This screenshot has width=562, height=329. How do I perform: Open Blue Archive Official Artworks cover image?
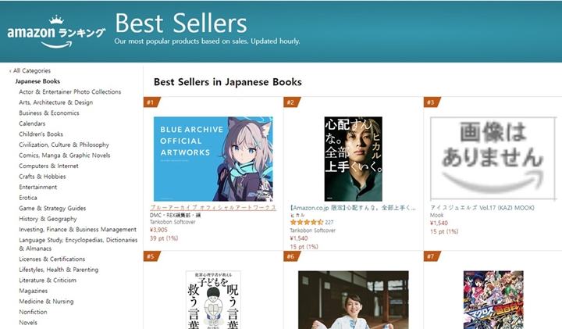[x=213, y=159]
